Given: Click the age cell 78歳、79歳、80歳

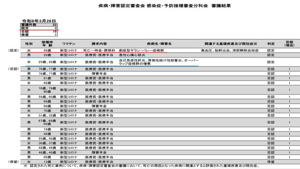Looking at the screenshot, I should click(47, 90).
